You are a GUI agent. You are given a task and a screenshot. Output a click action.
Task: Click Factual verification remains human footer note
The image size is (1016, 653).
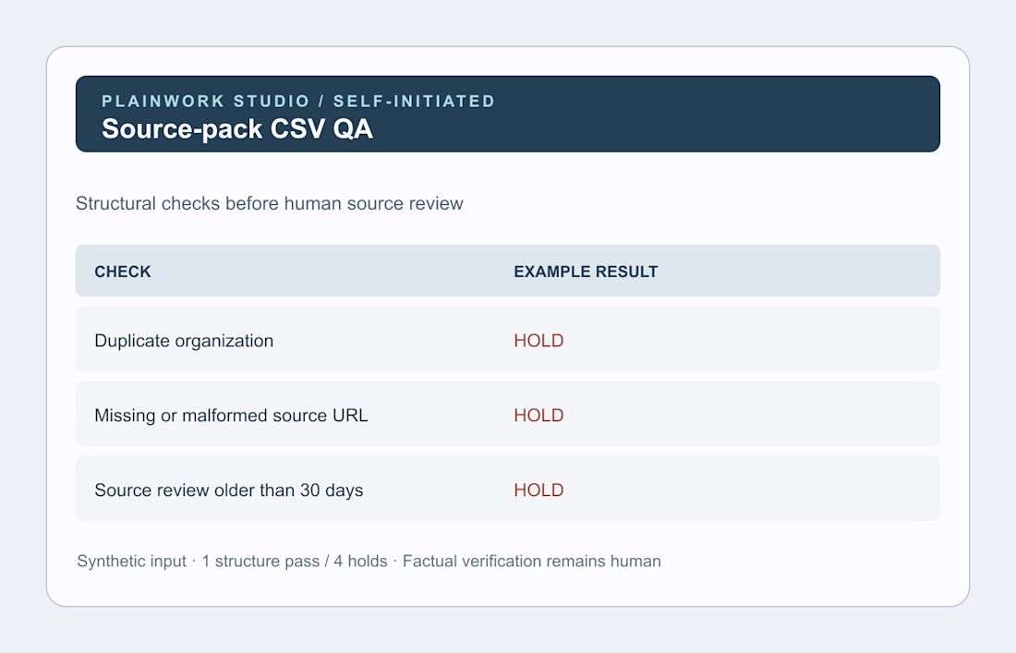pos(532,561)
